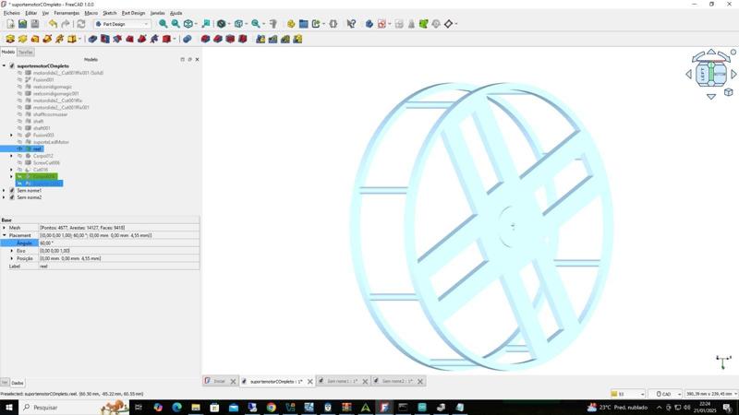This screenshot has width=739, height=415.
Task: Click the last red dress-up feature icon
Action: coord(242,39)
